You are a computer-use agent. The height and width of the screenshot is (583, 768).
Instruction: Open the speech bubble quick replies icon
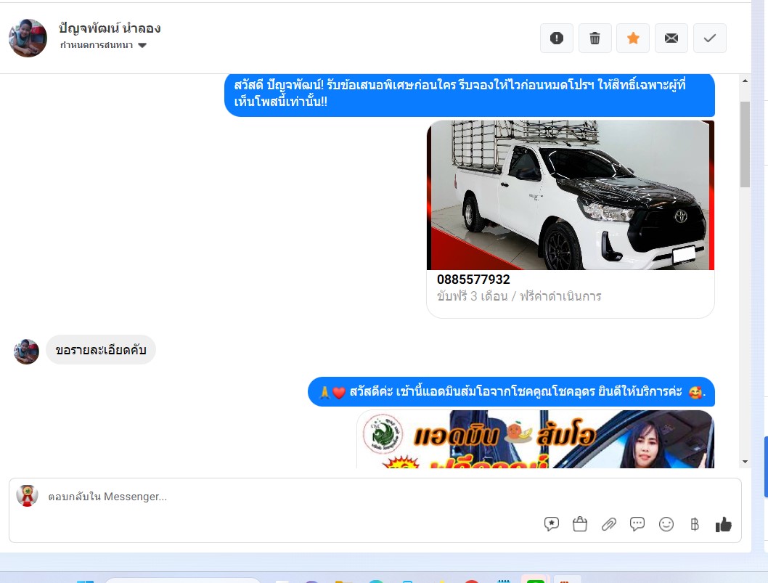(637, 524)
